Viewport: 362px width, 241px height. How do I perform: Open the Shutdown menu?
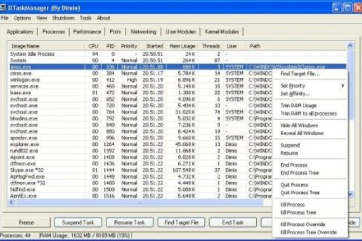click(63, 18)
